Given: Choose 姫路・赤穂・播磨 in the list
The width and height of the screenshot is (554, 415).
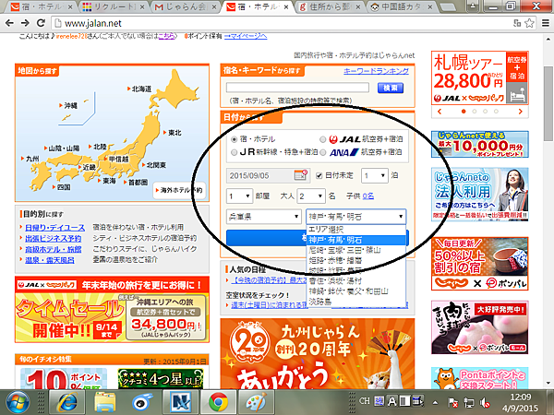Looking at the screenshot, I should (x=355, y=260).
